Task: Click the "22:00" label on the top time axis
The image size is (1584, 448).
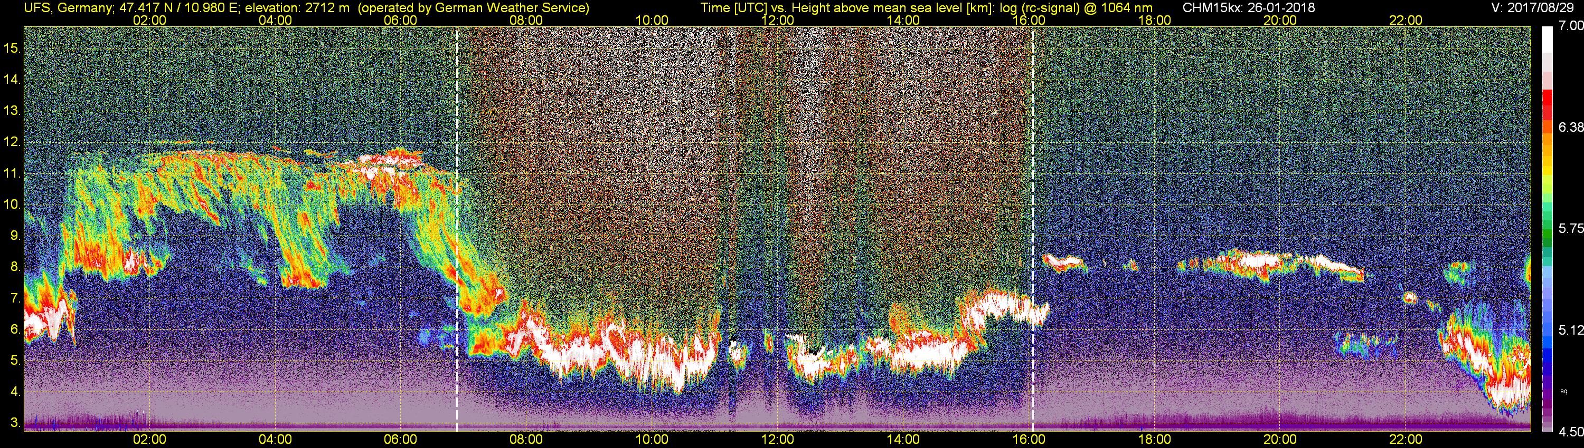Action: point(1406,20)
